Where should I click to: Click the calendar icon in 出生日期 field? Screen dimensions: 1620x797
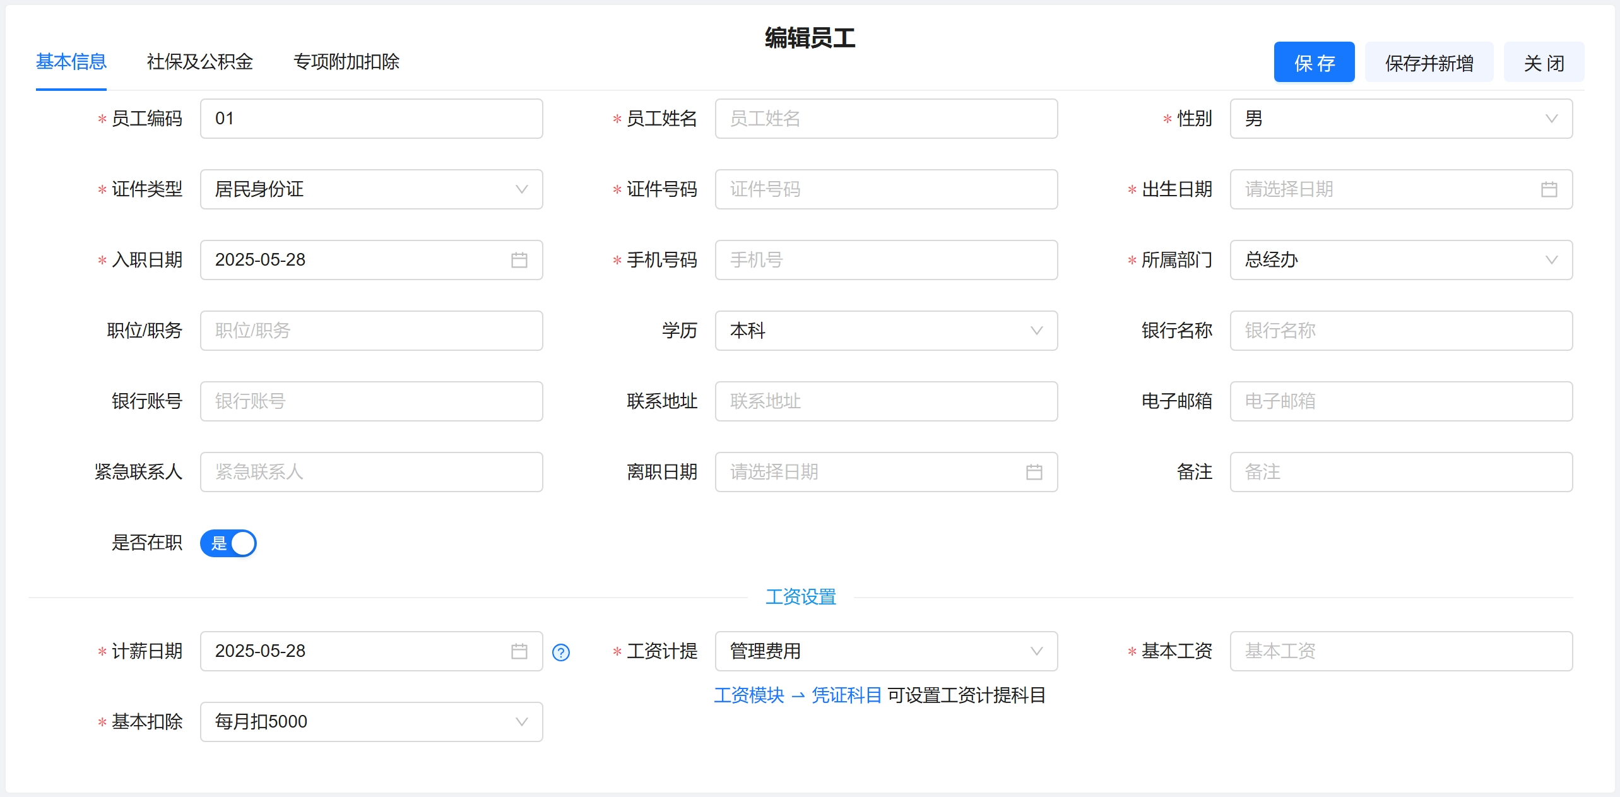[1549, 189]
